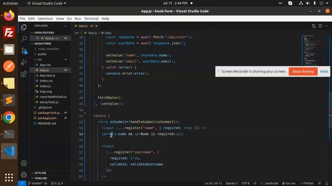332x186 pixels.
Task: Open the Terminal menu
Action: [91, 19]
